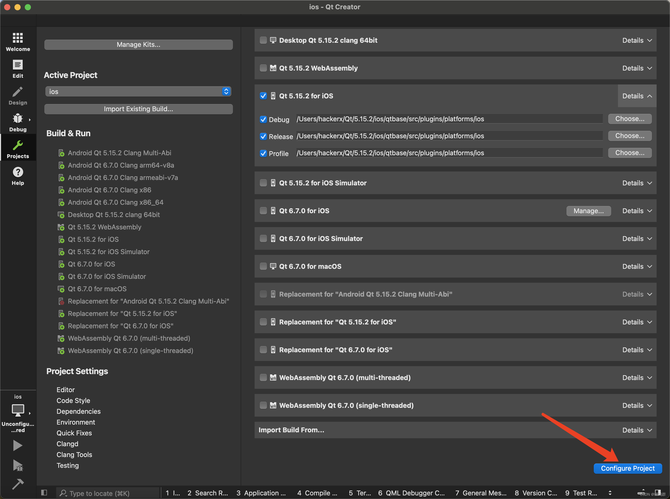The height and width of the screenshot is (499, 670).
Task: Click the output pane switcher arrows icon
Action: pos(610,493)
